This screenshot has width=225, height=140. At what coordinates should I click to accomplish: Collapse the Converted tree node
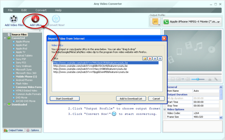click(5, 38)
